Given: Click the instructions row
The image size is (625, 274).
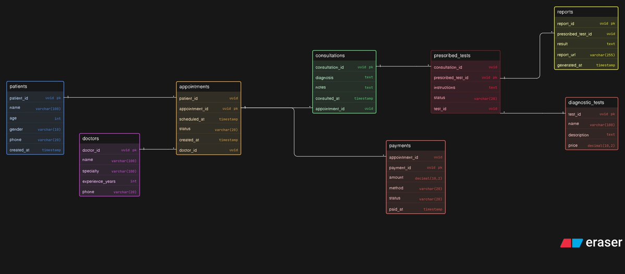Looking at the screenshot, I should coord(465,87).
